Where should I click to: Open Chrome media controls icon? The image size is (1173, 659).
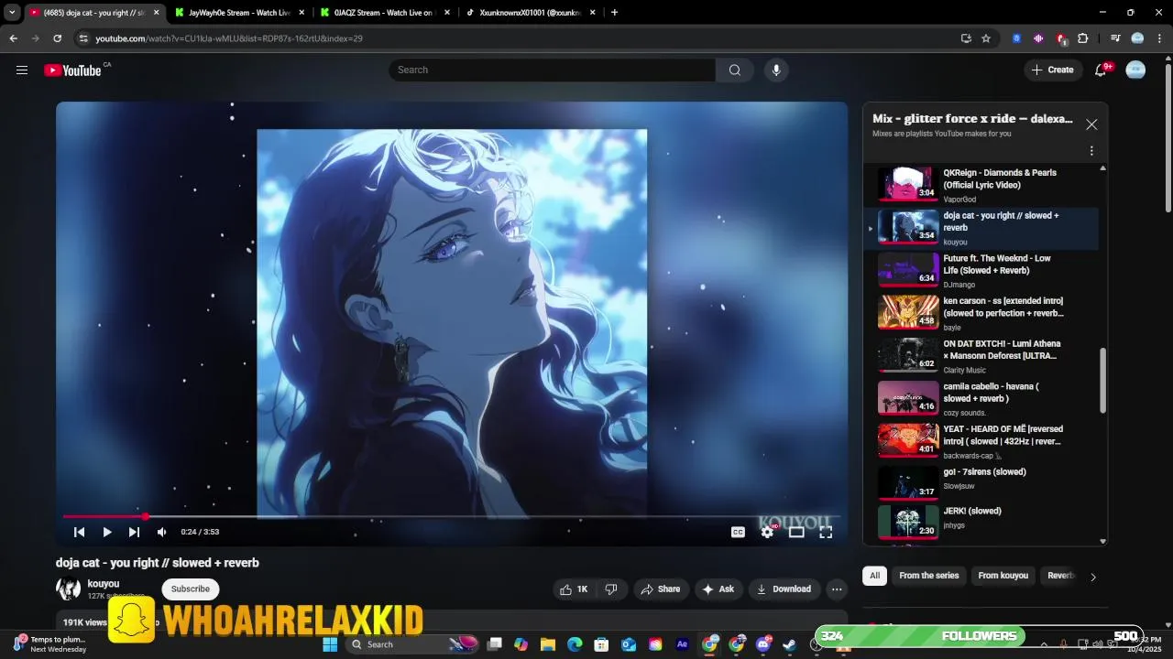pos(1114,38)
